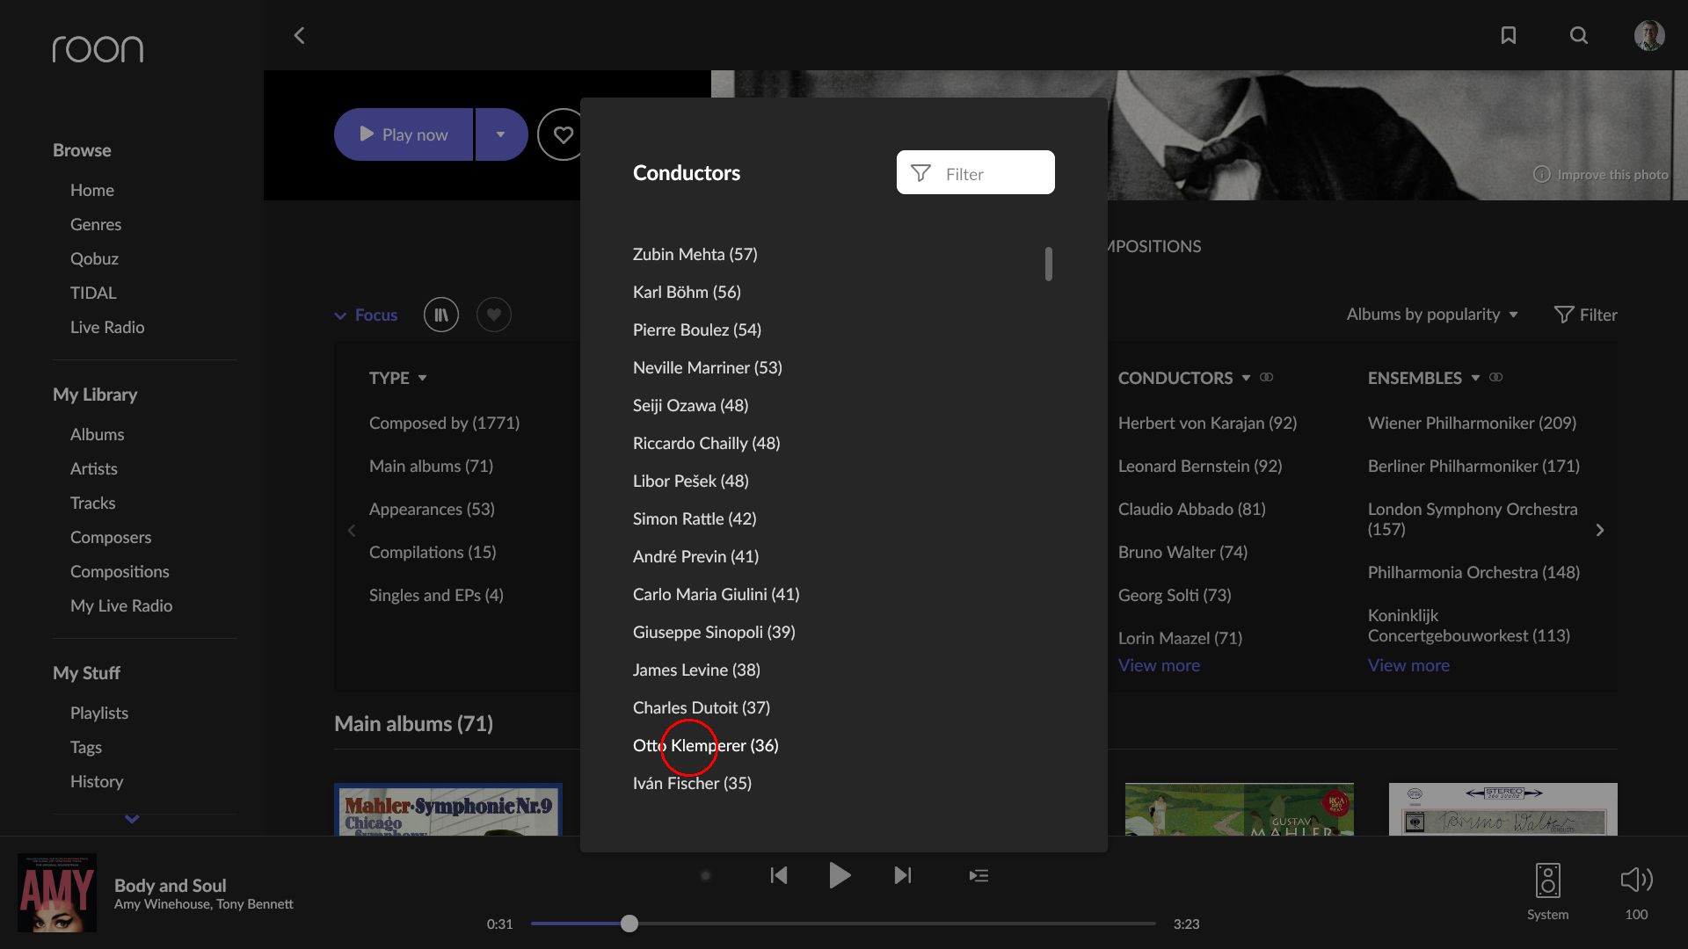Open ENSEMBLES focus dropdown
Screen dimensions: 1688x949
1423,378
